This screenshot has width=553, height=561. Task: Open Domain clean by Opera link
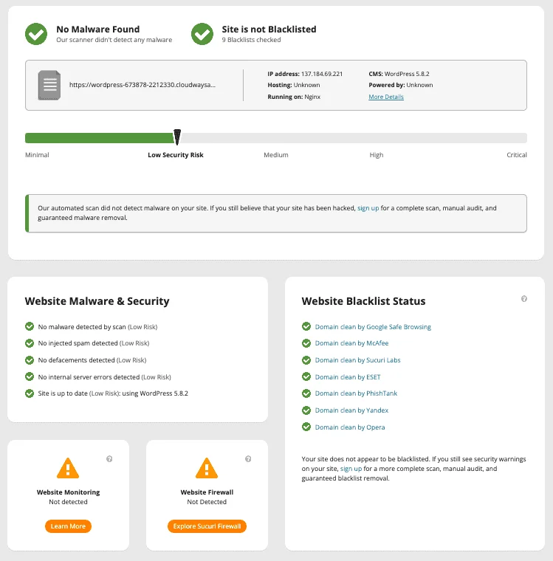tap(350, 427)
